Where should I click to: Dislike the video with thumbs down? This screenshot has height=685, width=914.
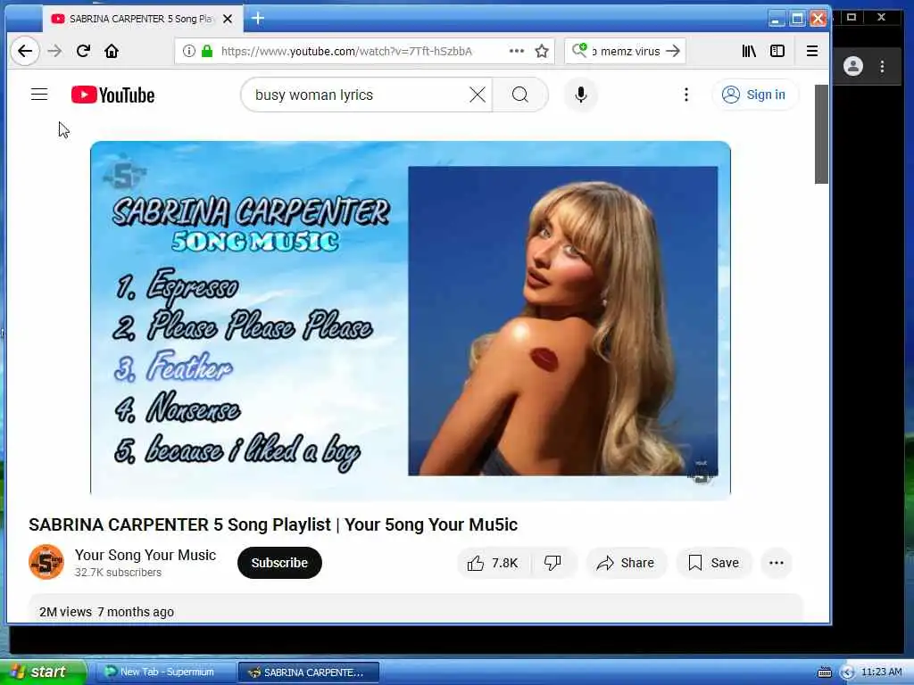click(553, 563)
